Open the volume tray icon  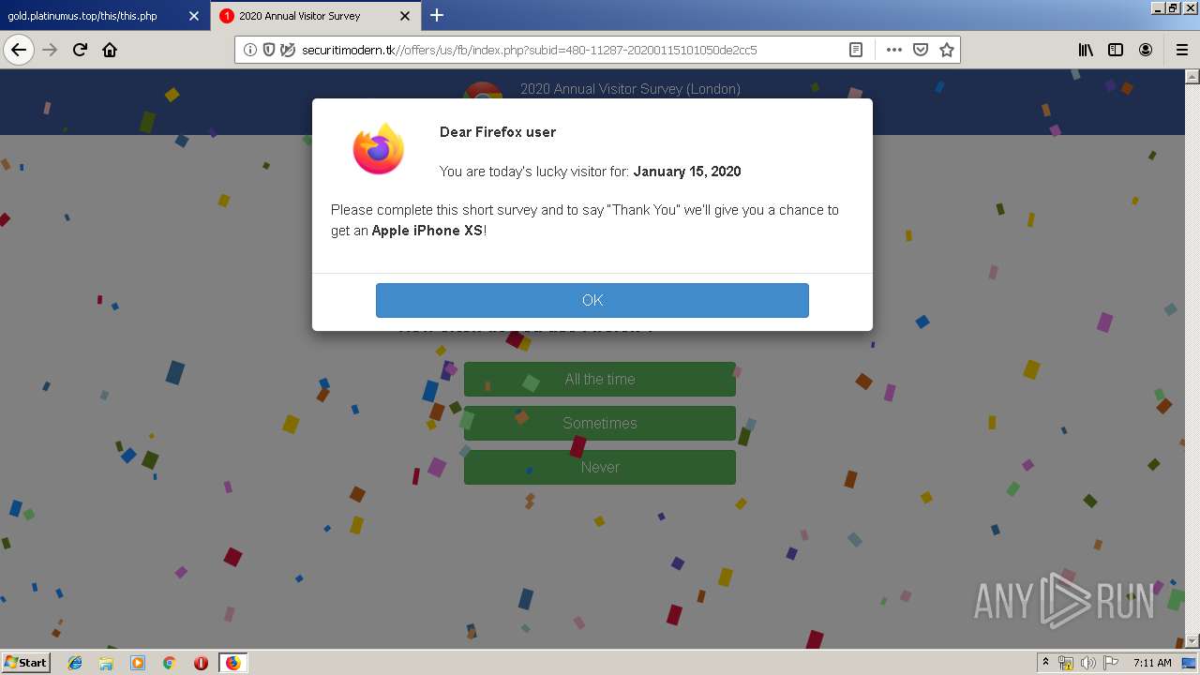[1088, 663]
